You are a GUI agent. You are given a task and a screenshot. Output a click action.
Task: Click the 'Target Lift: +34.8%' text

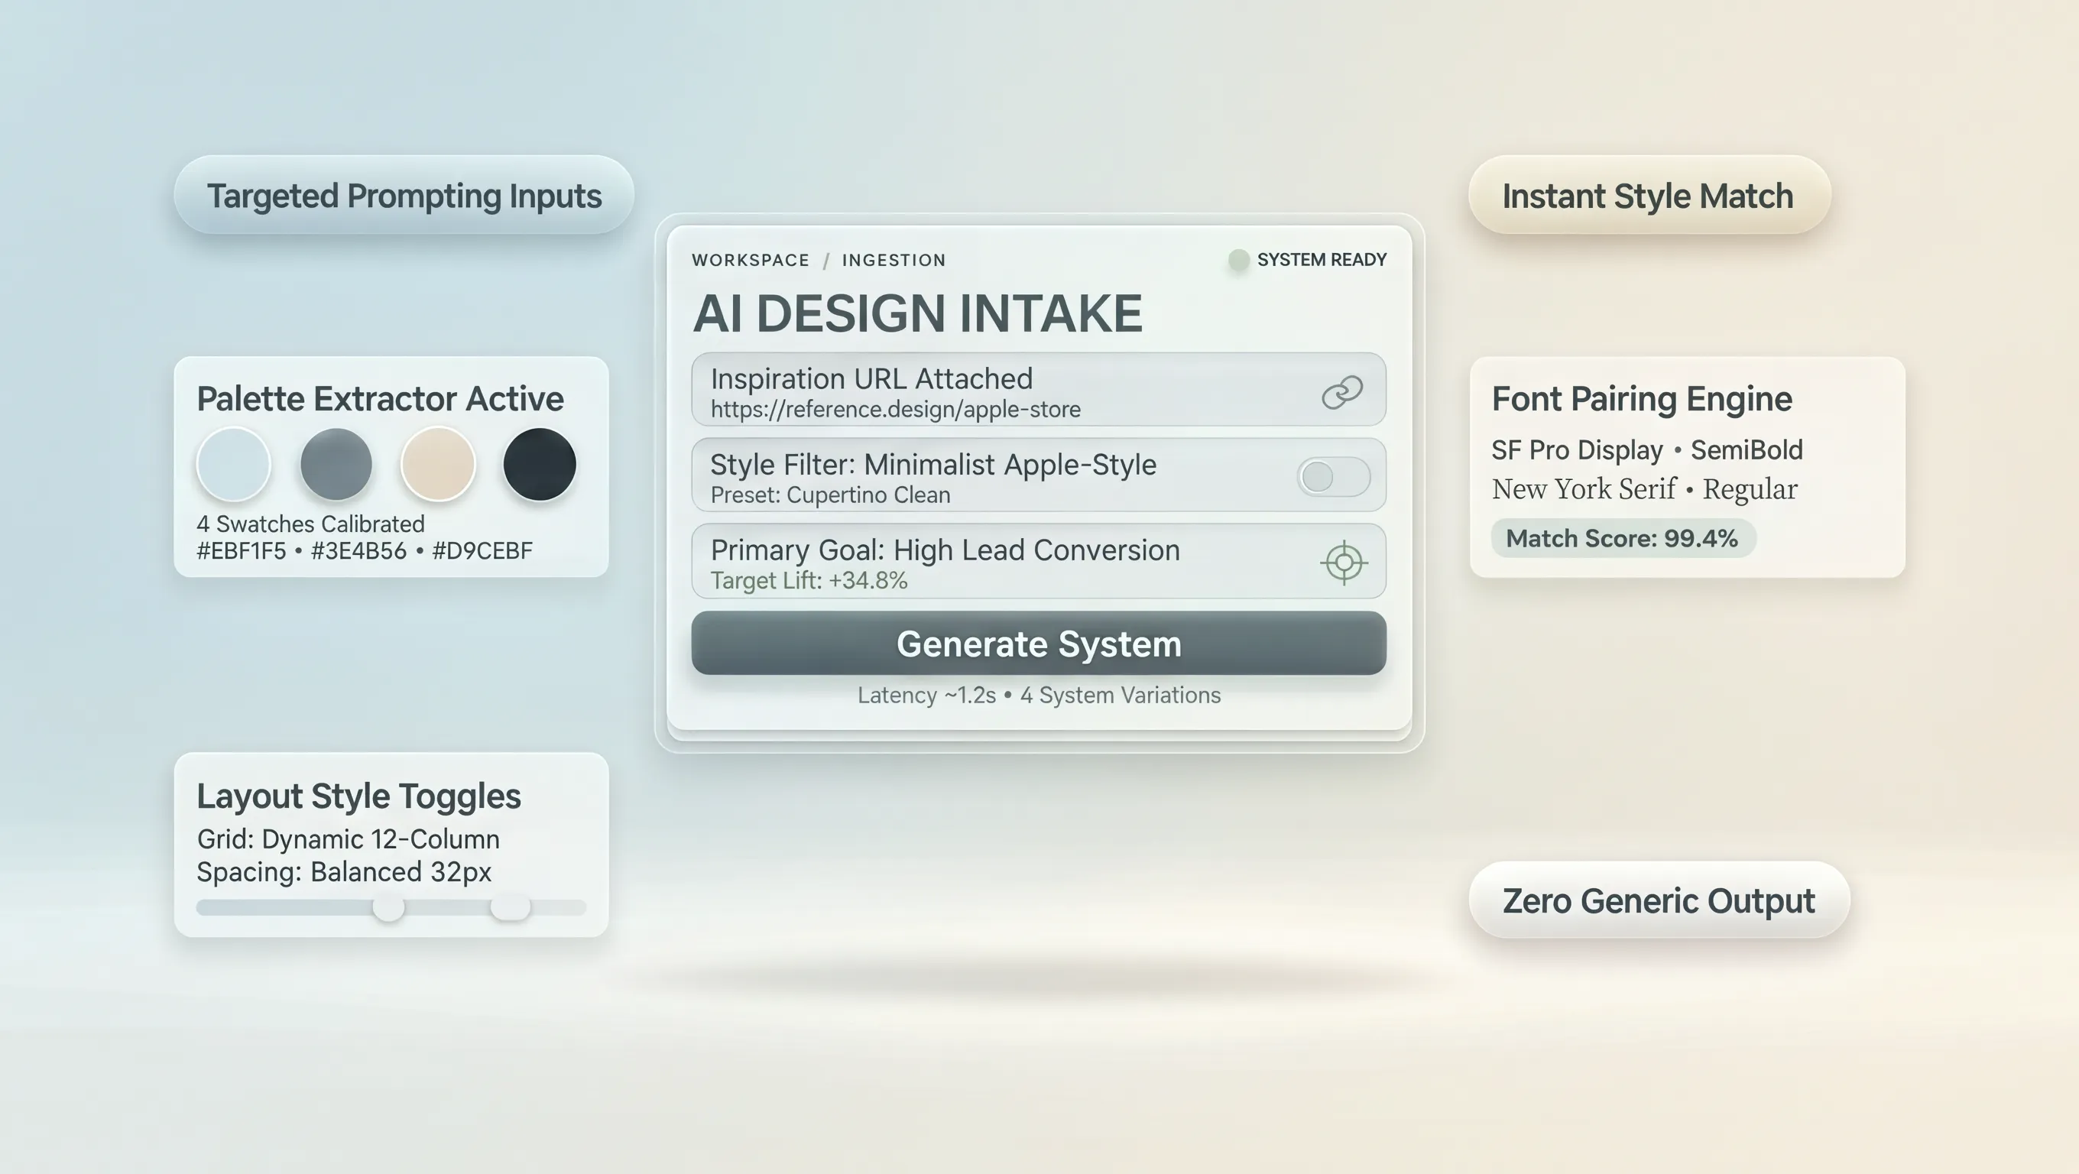tap(809, 581)
